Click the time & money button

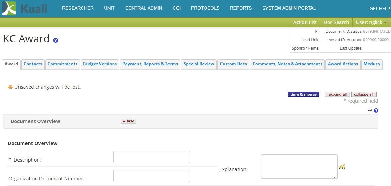[303, 94]
